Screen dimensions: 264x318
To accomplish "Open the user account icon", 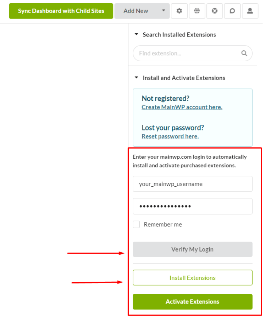I will (251, 11).
